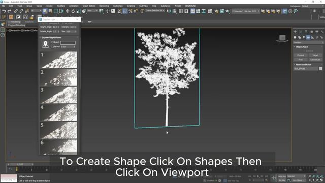This screenshot has width=325, height=183.
Task: Click the object name input field
Action: click(306, 69)
